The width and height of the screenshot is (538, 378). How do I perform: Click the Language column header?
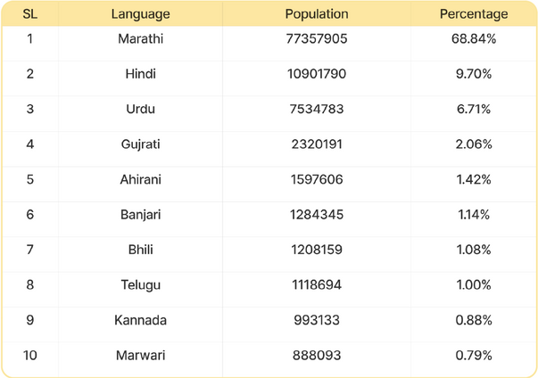pyautogui.click(x=140, y=14)
